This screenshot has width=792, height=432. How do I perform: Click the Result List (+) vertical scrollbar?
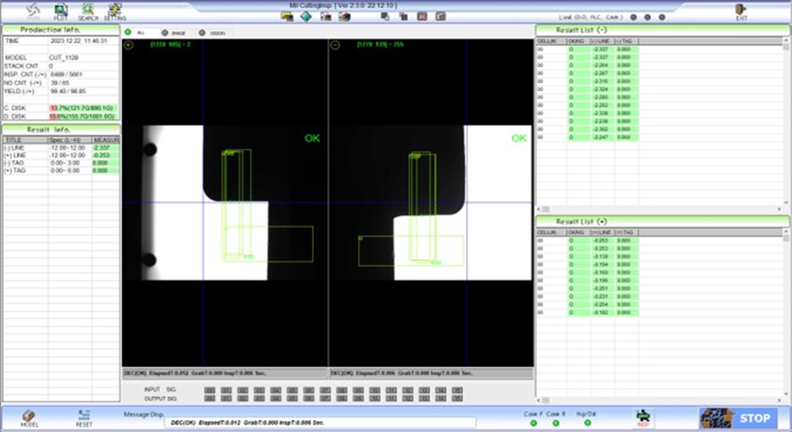click(x=786, y=310)
